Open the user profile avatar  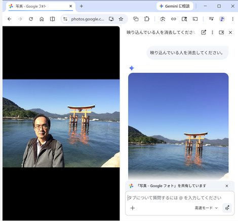(x=222, y=19)
